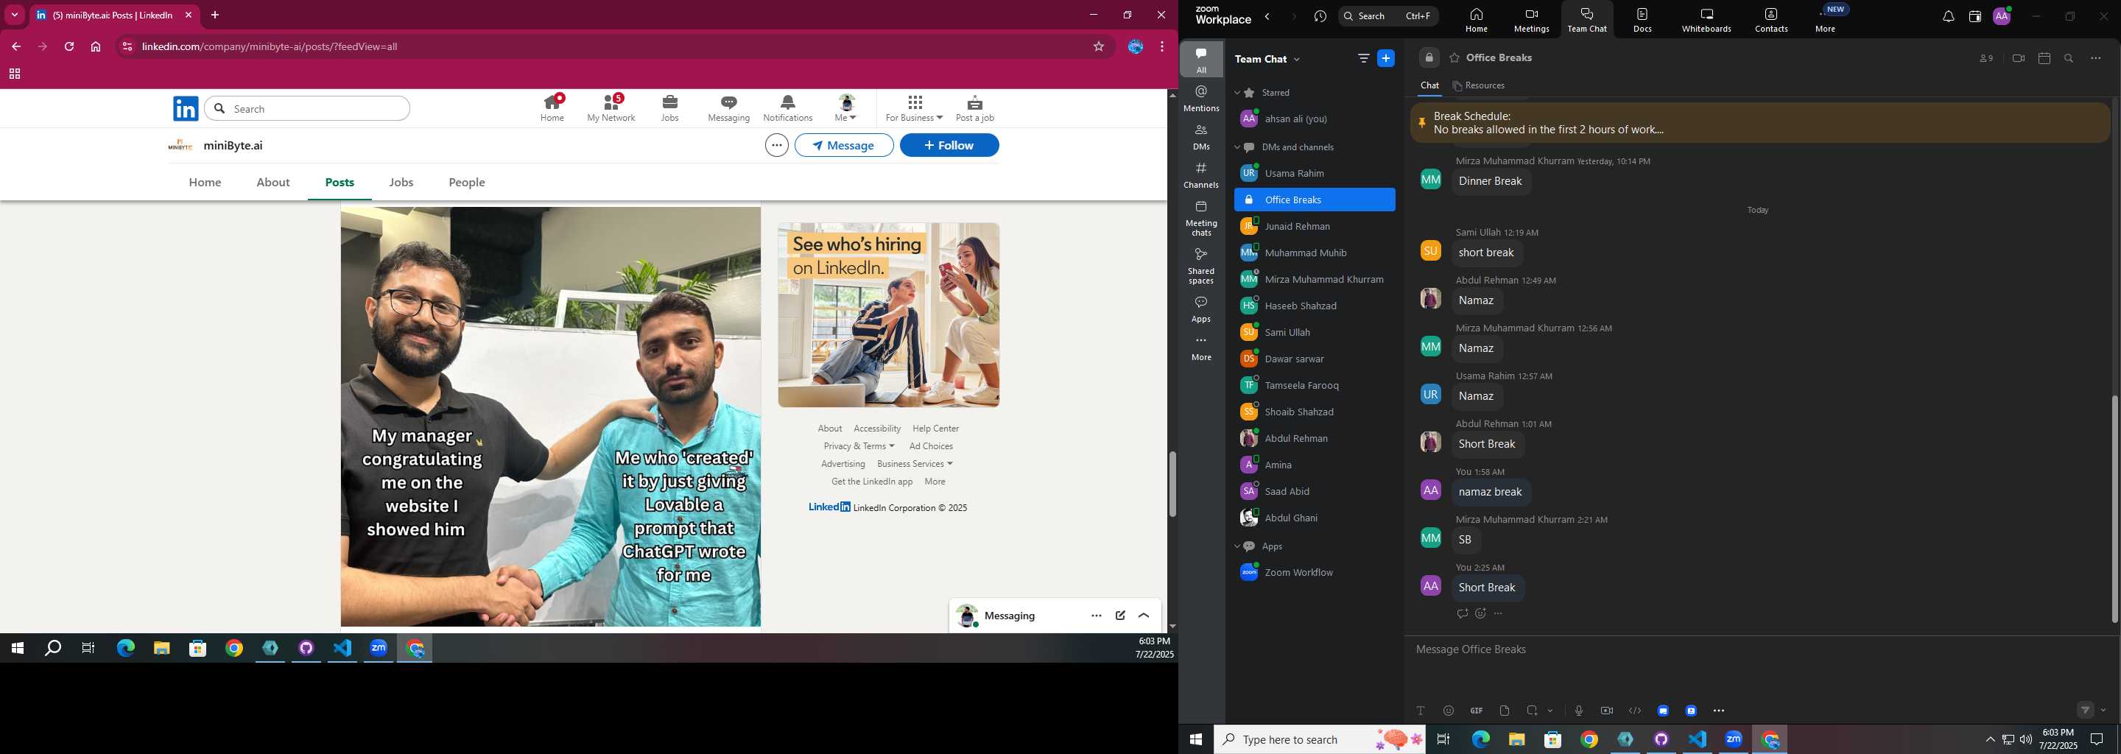This screenshot has height=754, width=2121.
Task: Open chat with Haseeb Shahzad
Action: [1314, 306]
